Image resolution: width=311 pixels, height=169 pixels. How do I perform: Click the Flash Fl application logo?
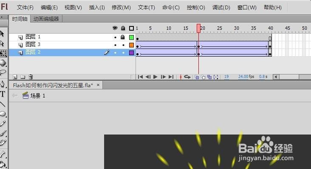tap(4, 7)
